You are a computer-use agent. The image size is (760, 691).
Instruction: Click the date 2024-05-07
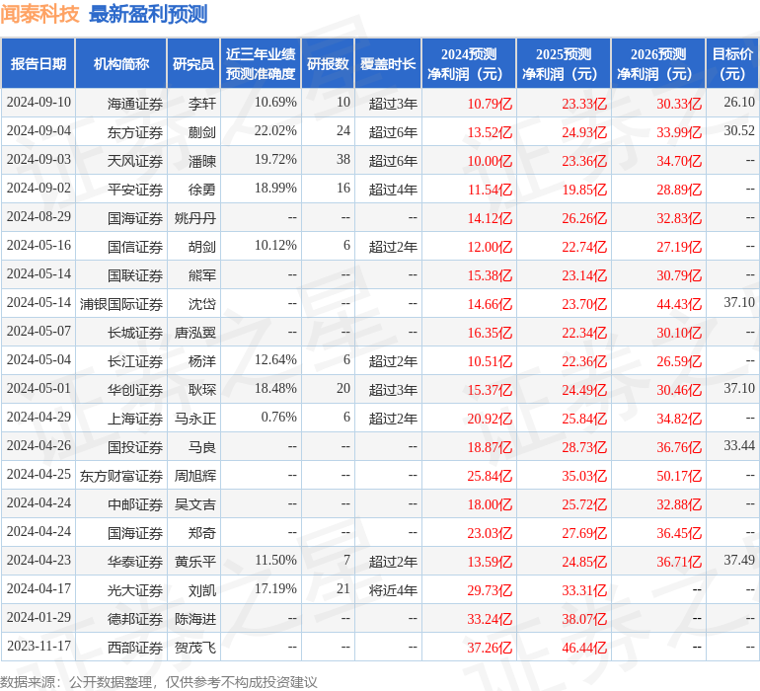point(38,332)
